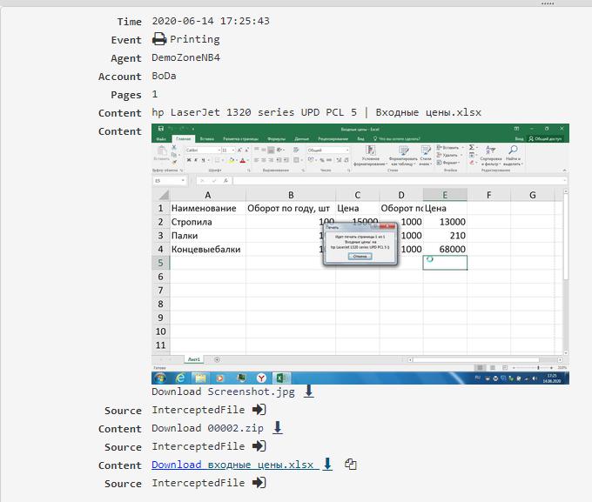Download 00002.zip with its arrow icon

278,428
